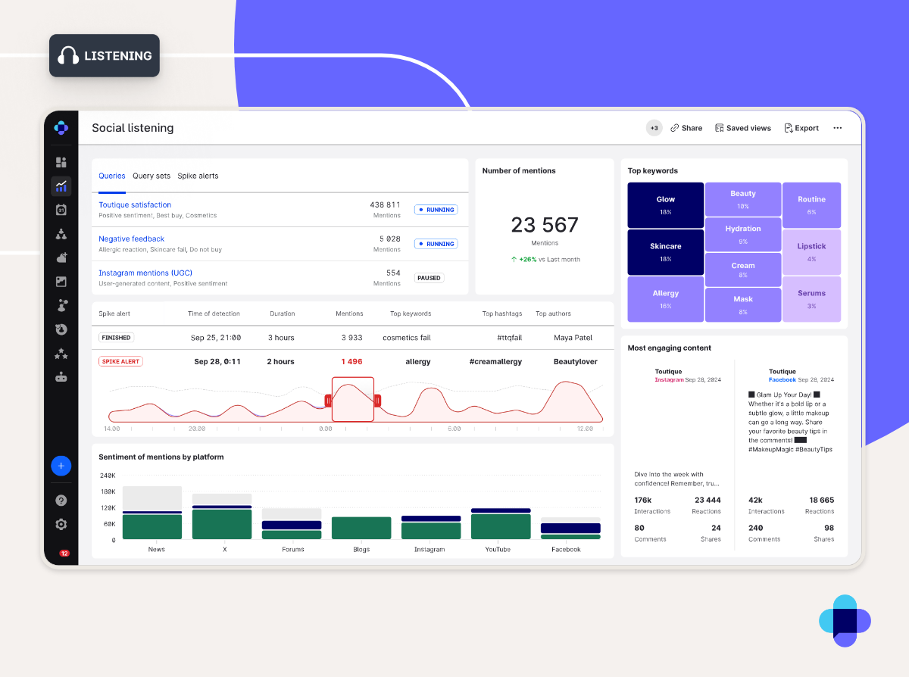Click the Time of detection column header
Viewport: 909px width, 677px height.
pos(214,314)
